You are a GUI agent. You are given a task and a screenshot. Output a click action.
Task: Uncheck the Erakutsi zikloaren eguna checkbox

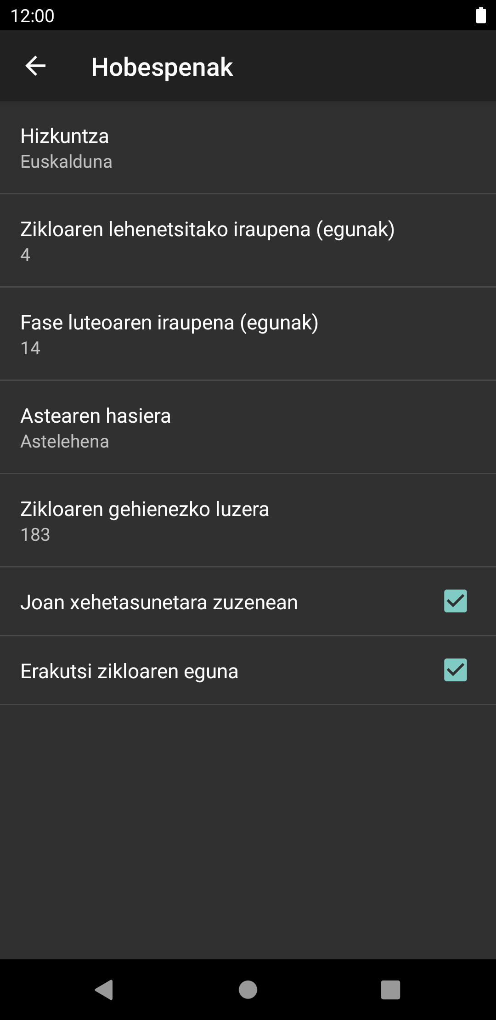(x=455, y=670)
